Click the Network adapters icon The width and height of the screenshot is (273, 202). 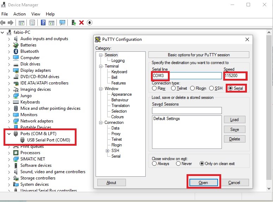click(x=16, y=121)
